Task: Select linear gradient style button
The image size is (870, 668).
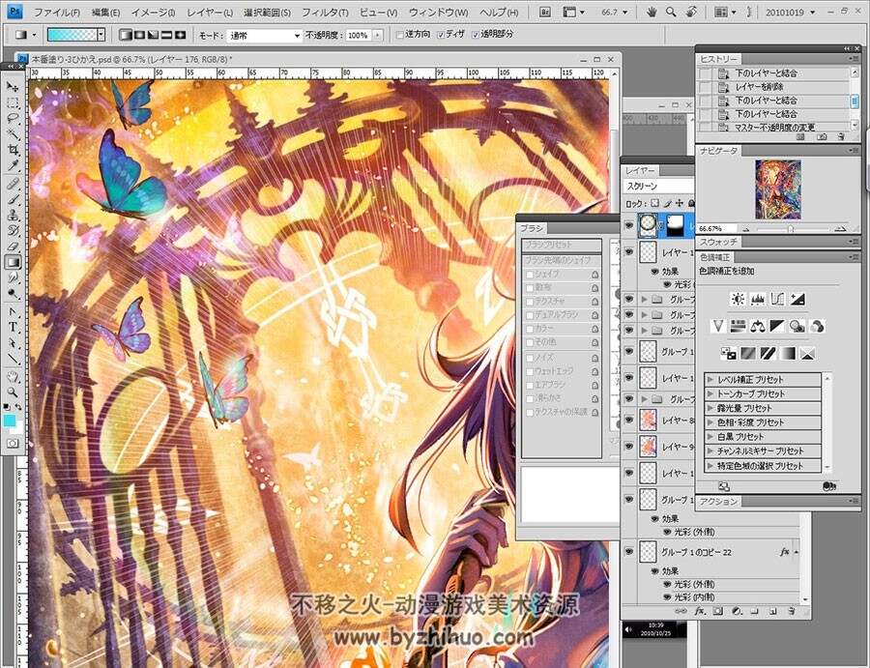Action: [126, 35]
